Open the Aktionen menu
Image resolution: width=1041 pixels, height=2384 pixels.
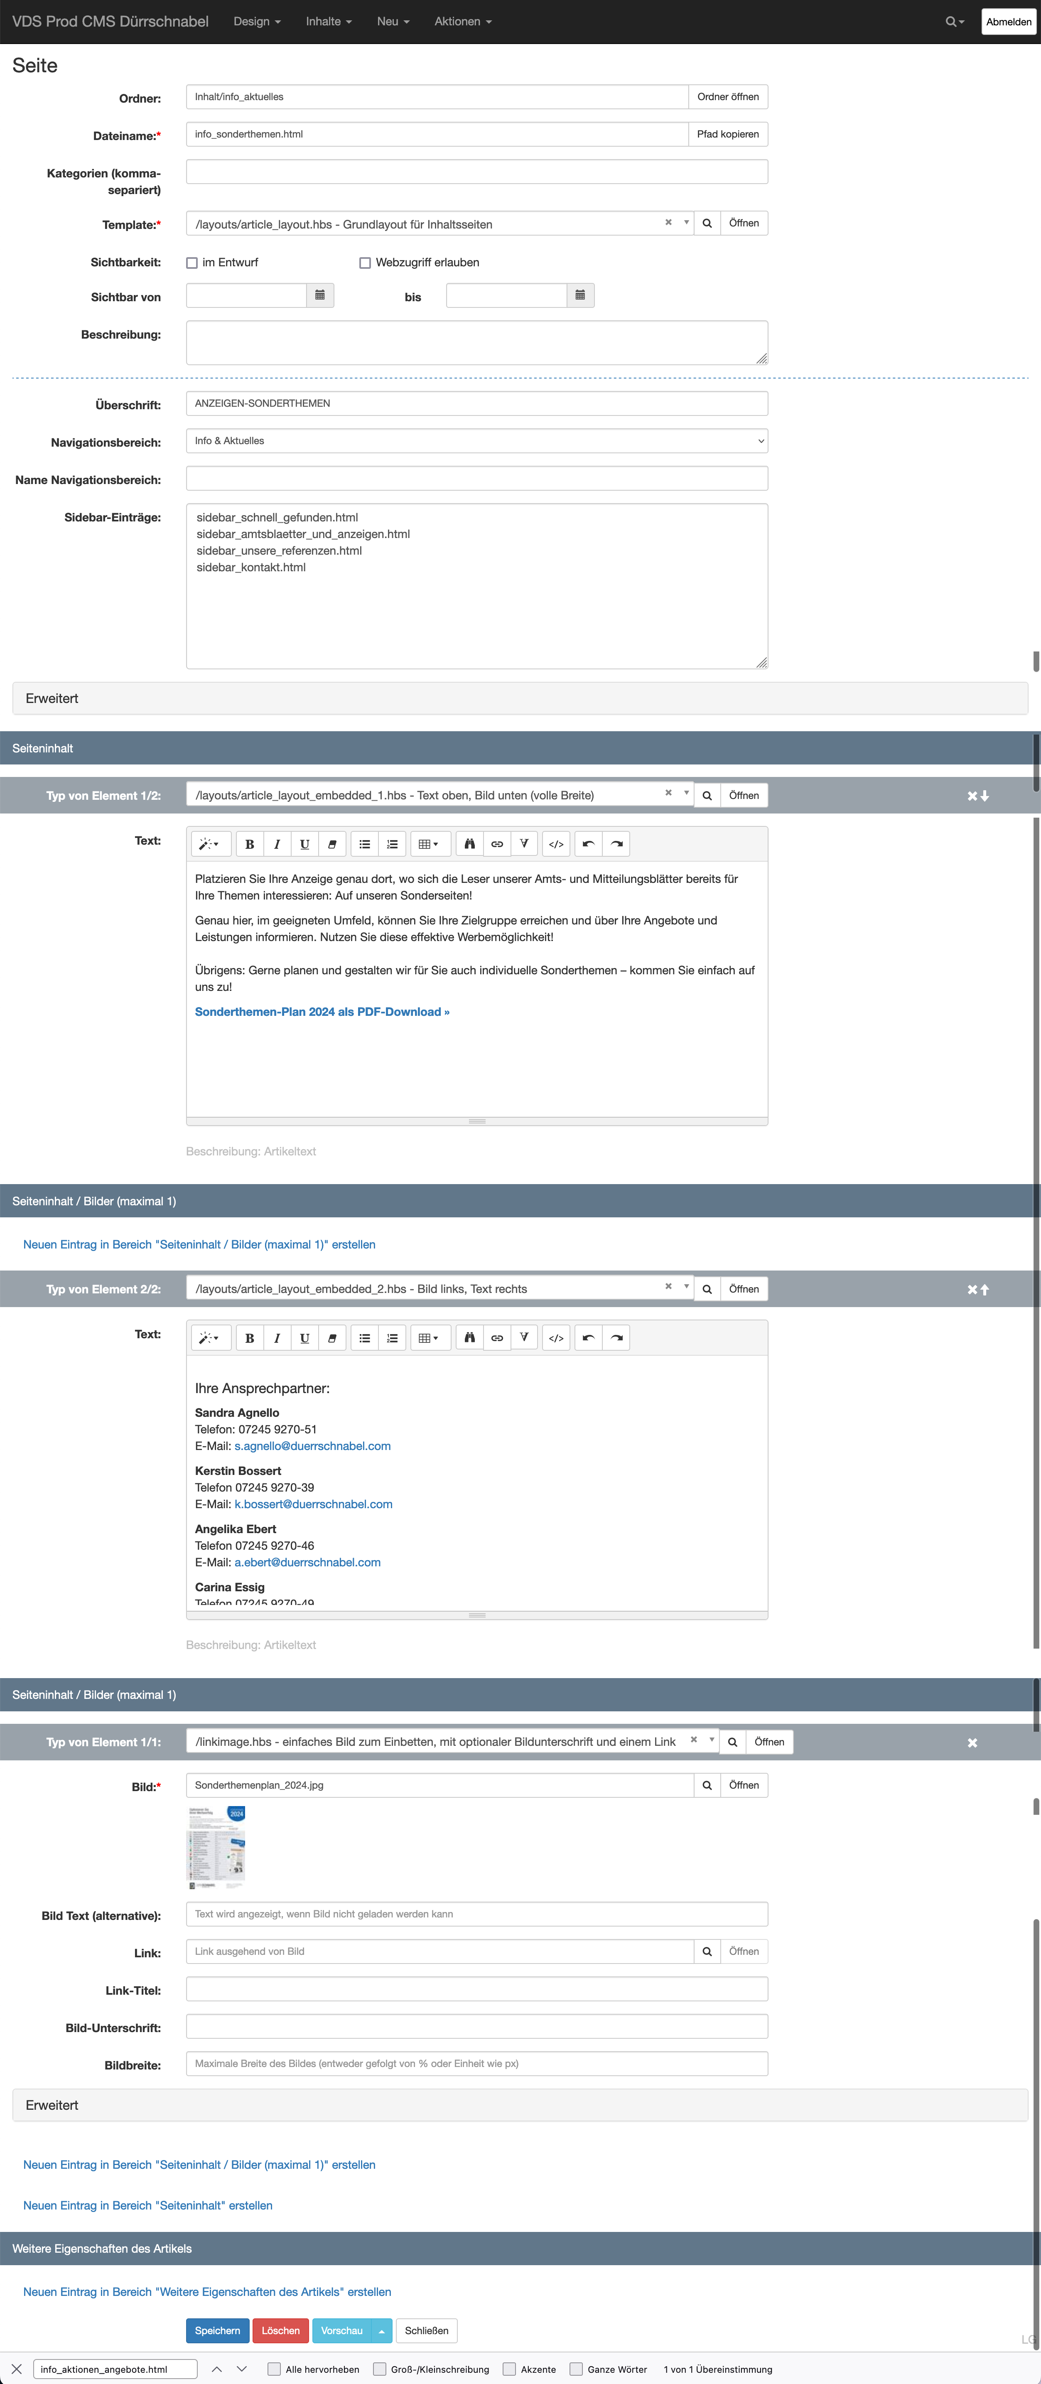click(x=463, y=21)
